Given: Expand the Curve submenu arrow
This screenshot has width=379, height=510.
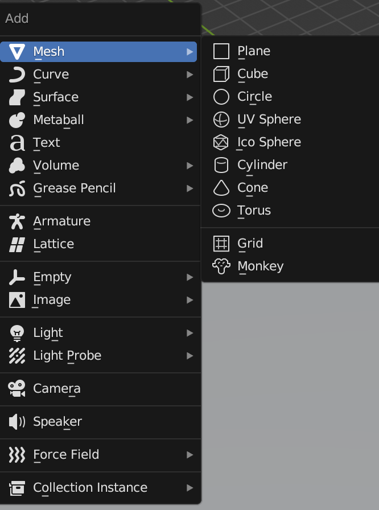Looking at the screenshot, I should (x=189, y=75).
